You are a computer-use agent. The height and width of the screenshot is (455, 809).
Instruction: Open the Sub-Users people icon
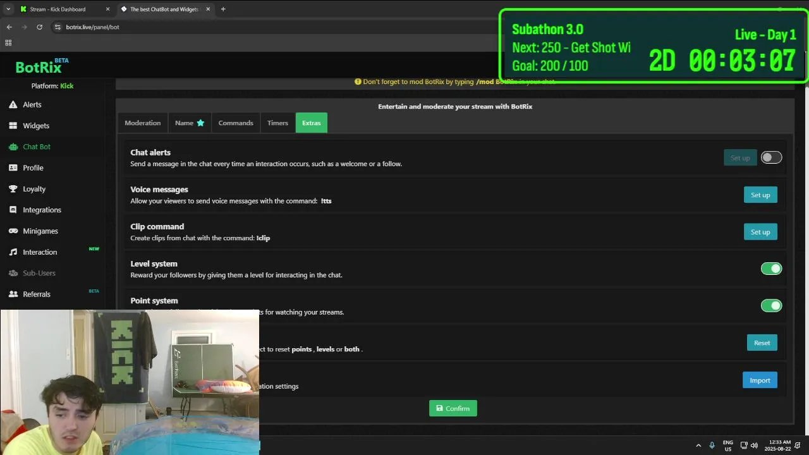tap(13, 273)
